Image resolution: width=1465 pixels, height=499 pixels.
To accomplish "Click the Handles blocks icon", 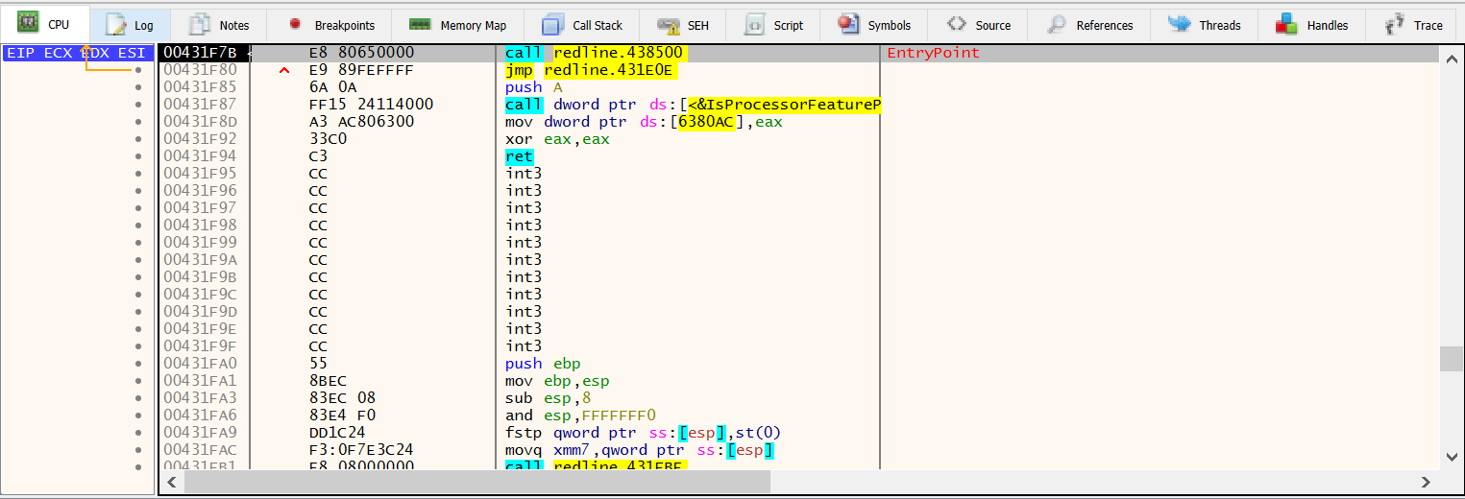I will click(1288, 24).
